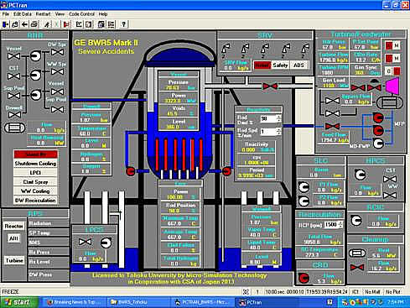Open the HPCS CST valve
This screenshot has height=308, width=410.
[x=390, y=179]
